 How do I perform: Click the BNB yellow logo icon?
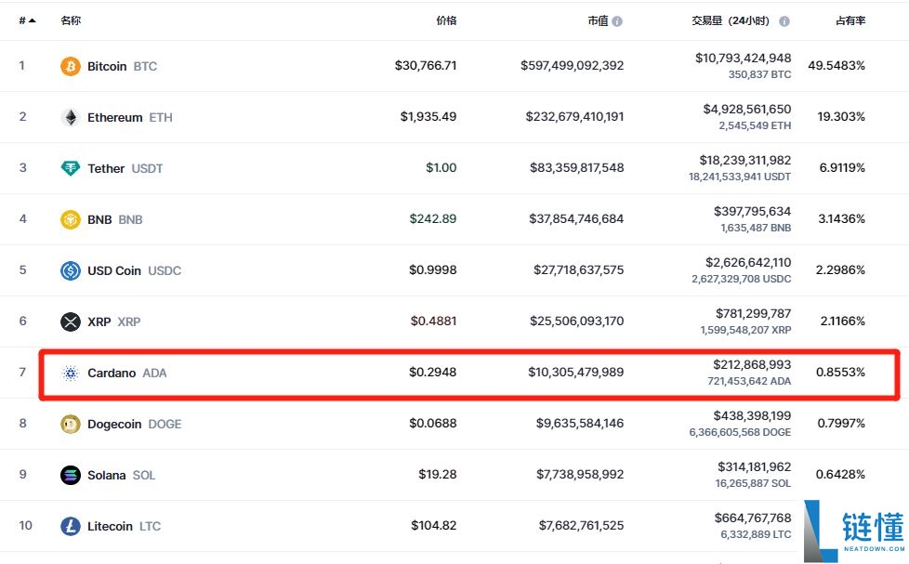[70, 219]
